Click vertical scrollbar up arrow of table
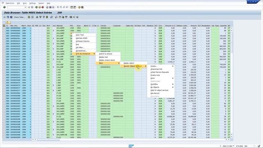Screen dimensions: 263x148 (x=232, y=28)
